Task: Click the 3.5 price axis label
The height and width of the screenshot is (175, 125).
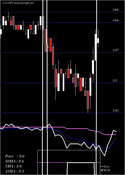Action: pos(114,80)
